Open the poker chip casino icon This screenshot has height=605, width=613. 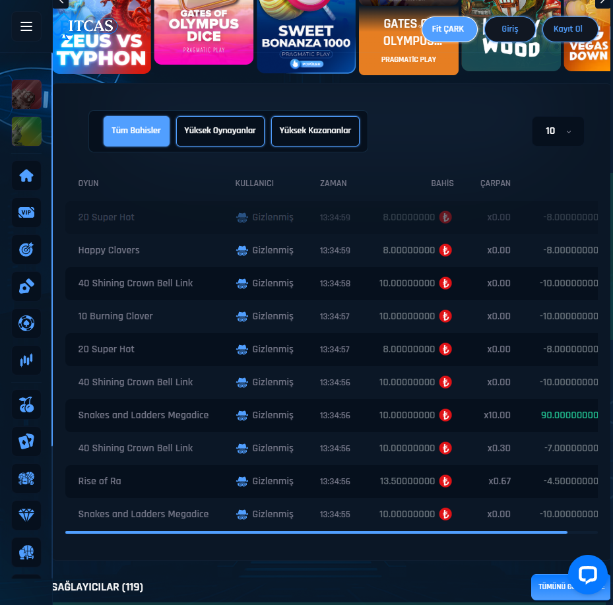pyautogui.click(x=26, y=324)
